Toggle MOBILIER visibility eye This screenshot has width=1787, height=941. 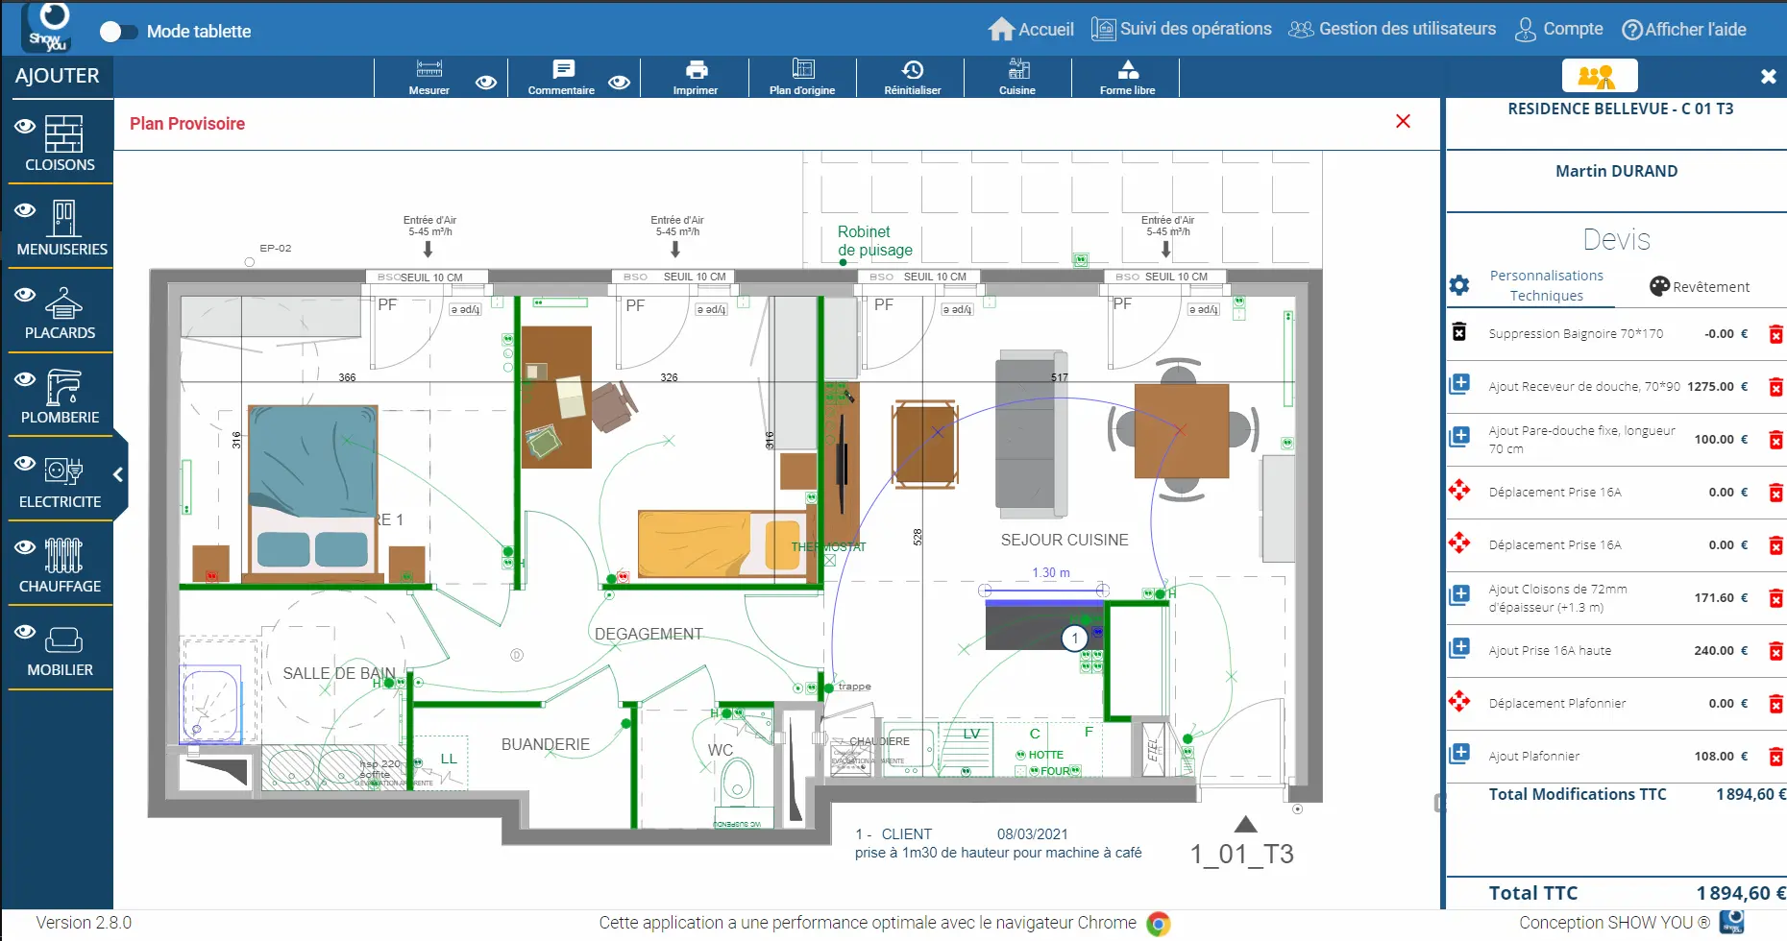coord(25,632)
